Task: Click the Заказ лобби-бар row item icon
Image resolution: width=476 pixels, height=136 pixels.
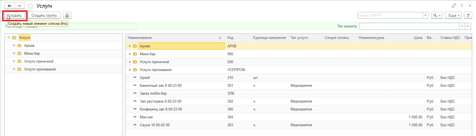Action: click(x=135, y=93)
